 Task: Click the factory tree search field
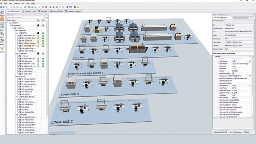pos(25,17)
